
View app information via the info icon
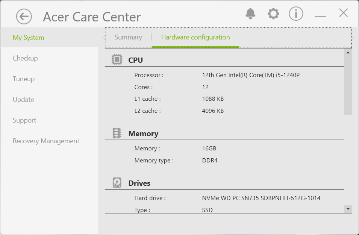[x=296, y=14]
